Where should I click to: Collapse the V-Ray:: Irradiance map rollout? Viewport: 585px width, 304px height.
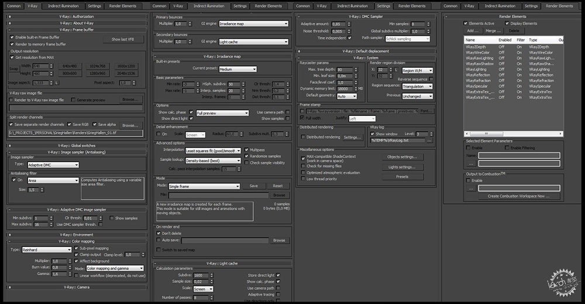pyautogui.click(x=222, y=57)
